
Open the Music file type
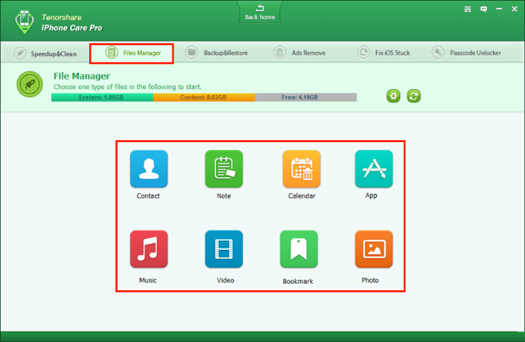point(149,249)
